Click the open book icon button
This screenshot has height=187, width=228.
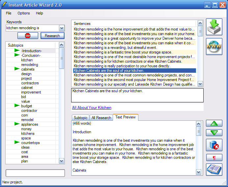pos(214,170)
